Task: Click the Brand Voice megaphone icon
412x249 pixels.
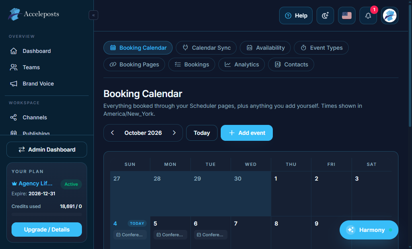Action: point(14,84)
